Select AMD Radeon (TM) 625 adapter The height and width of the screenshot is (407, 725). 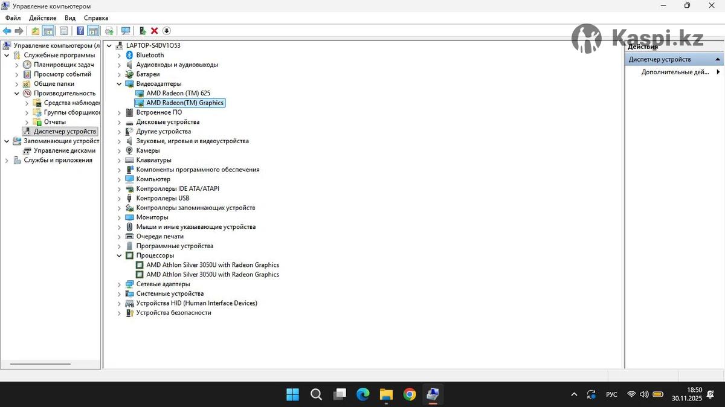click(178, 93)
